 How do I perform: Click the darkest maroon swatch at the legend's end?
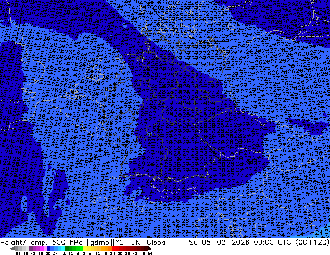(146, 249)
